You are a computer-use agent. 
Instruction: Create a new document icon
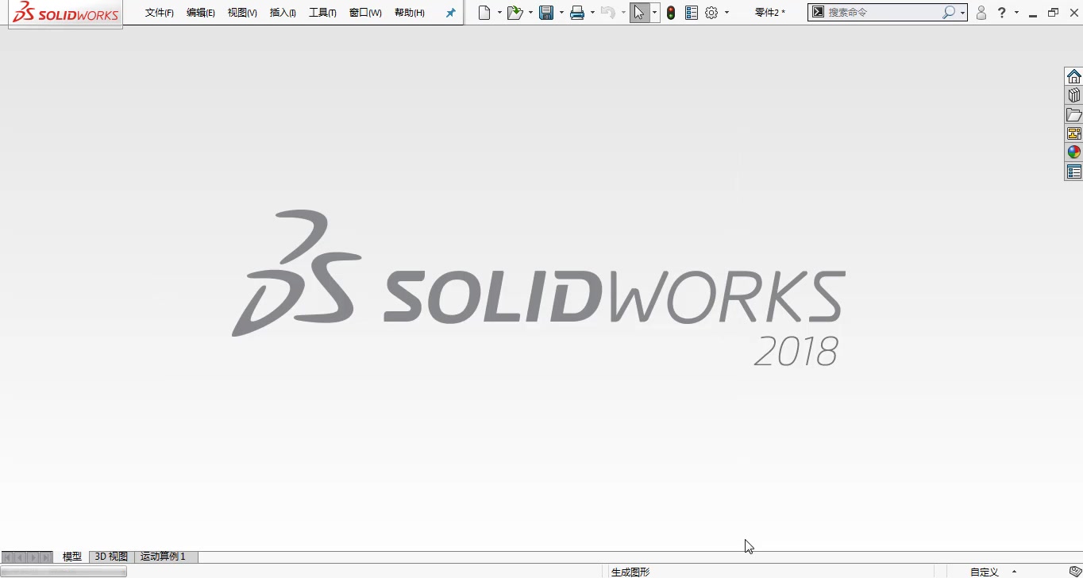point(484,13)
